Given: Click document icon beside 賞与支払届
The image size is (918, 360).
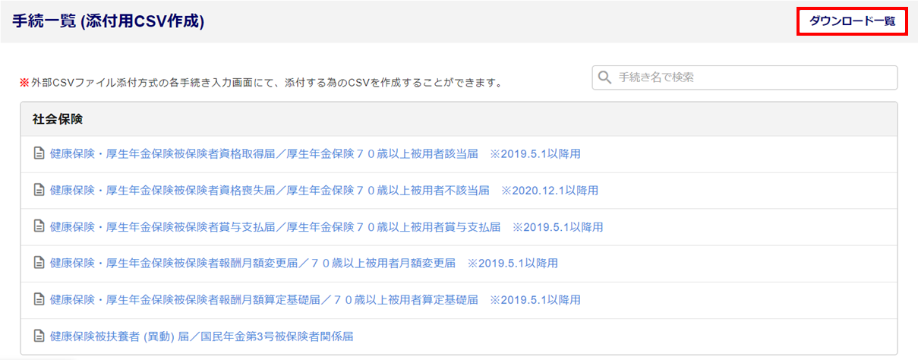Looking at the screenshot, I should click(x=39, y=227).
